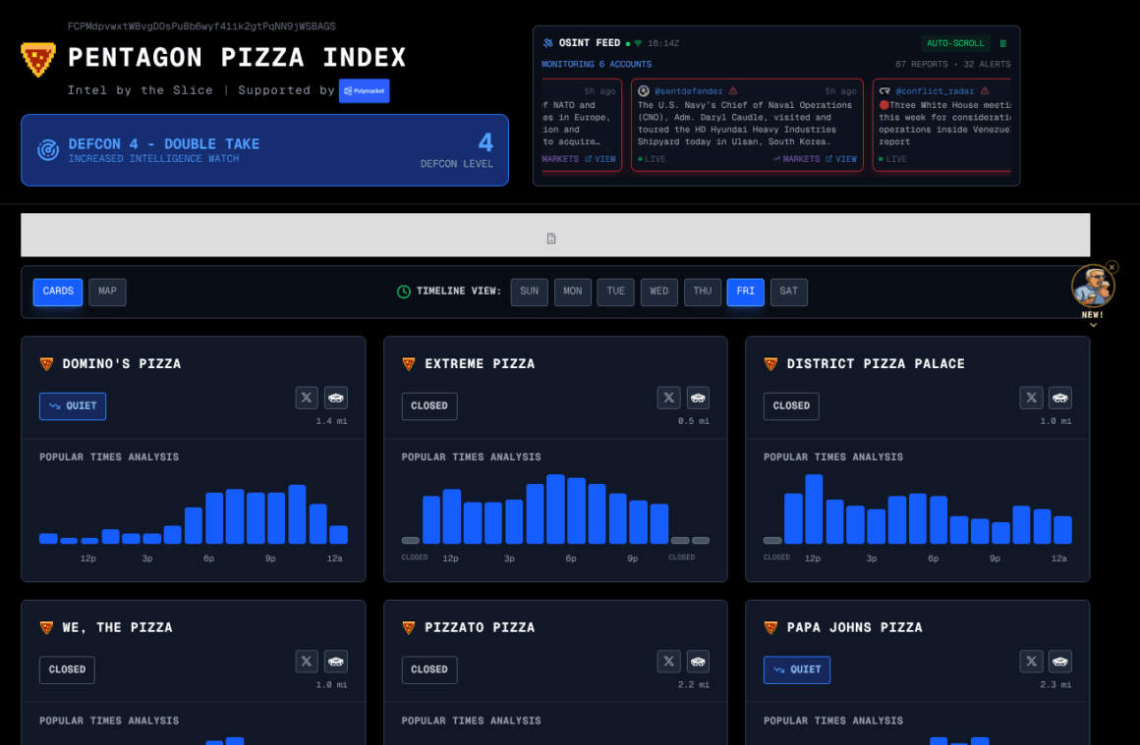The image size is (1140, 745).
Task: Open the X profile icon on Domino's Pizza card
Action: click(x=306, y=398)
